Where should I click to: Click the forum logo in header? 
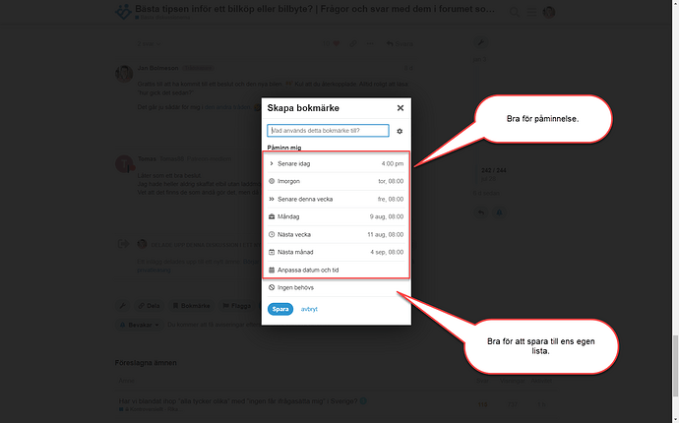pyautogui.click(x=122, y=12)
